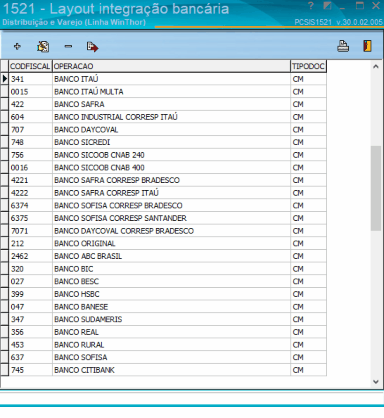Click the edit layout document icon
The width and height of the screenshot is (384, 418).
point(43,46)
